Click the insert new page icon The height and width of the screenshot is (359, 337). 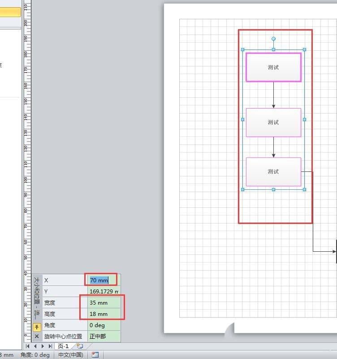pos(80,346)
